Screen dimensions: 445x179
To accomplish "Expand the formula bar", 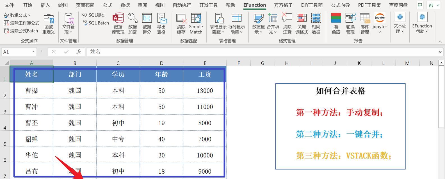I will [440, 52].
